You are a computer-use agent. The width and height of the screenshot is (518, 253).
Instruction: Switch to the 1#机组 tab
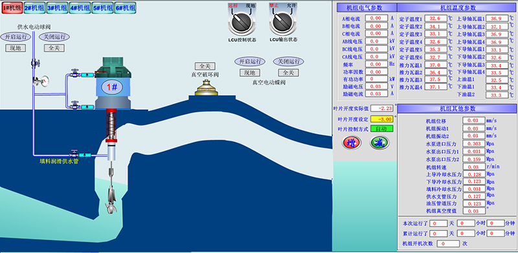tap(12, 8)
